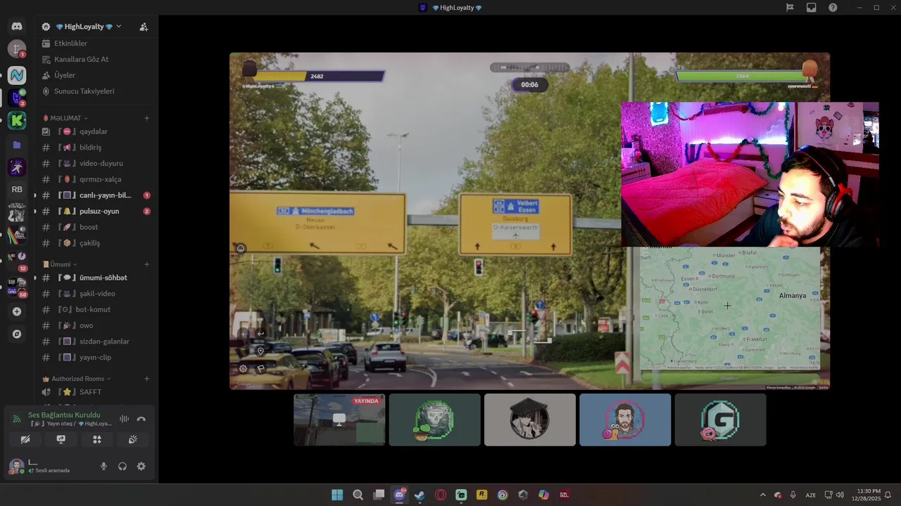Open User Settings gear icon
This screenshot has height=506, width=901.
pyautogui.click(x=141, y=466)
